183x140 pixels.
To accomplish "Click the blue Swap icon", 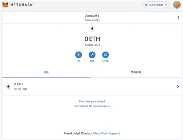I will coord(105,55).
